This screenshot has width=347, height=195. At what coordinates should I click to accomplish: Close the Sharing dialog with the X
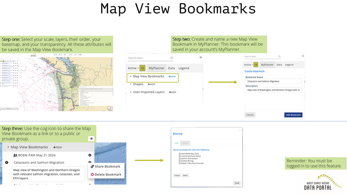click(x=240, y=130)
